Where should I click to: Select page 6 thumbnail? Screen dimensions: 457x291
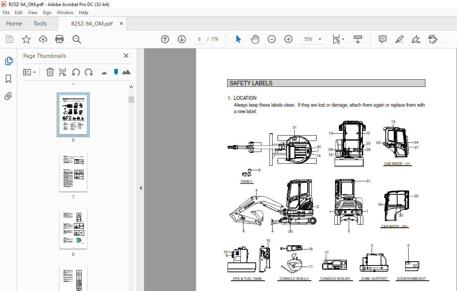click(x=73, y=115)
